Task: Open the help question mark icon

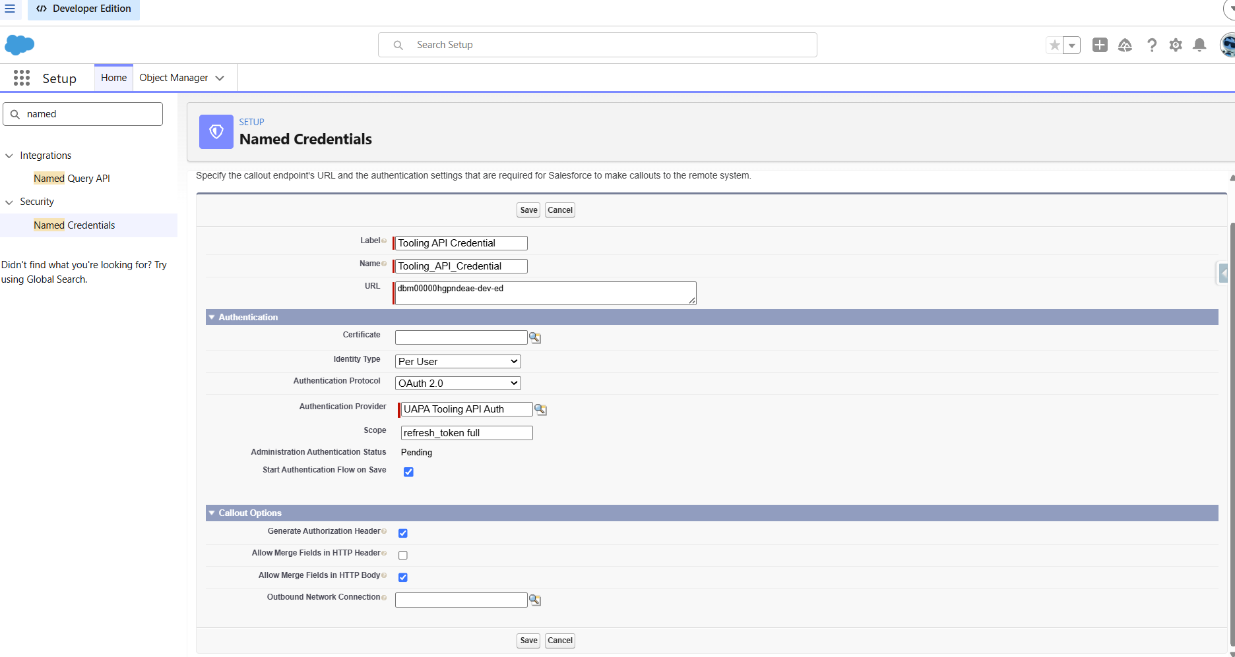Action: [x=1152, y=45]
